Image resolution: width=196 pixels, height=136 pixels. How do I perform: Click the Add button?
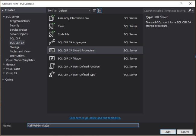coord(168,132)
